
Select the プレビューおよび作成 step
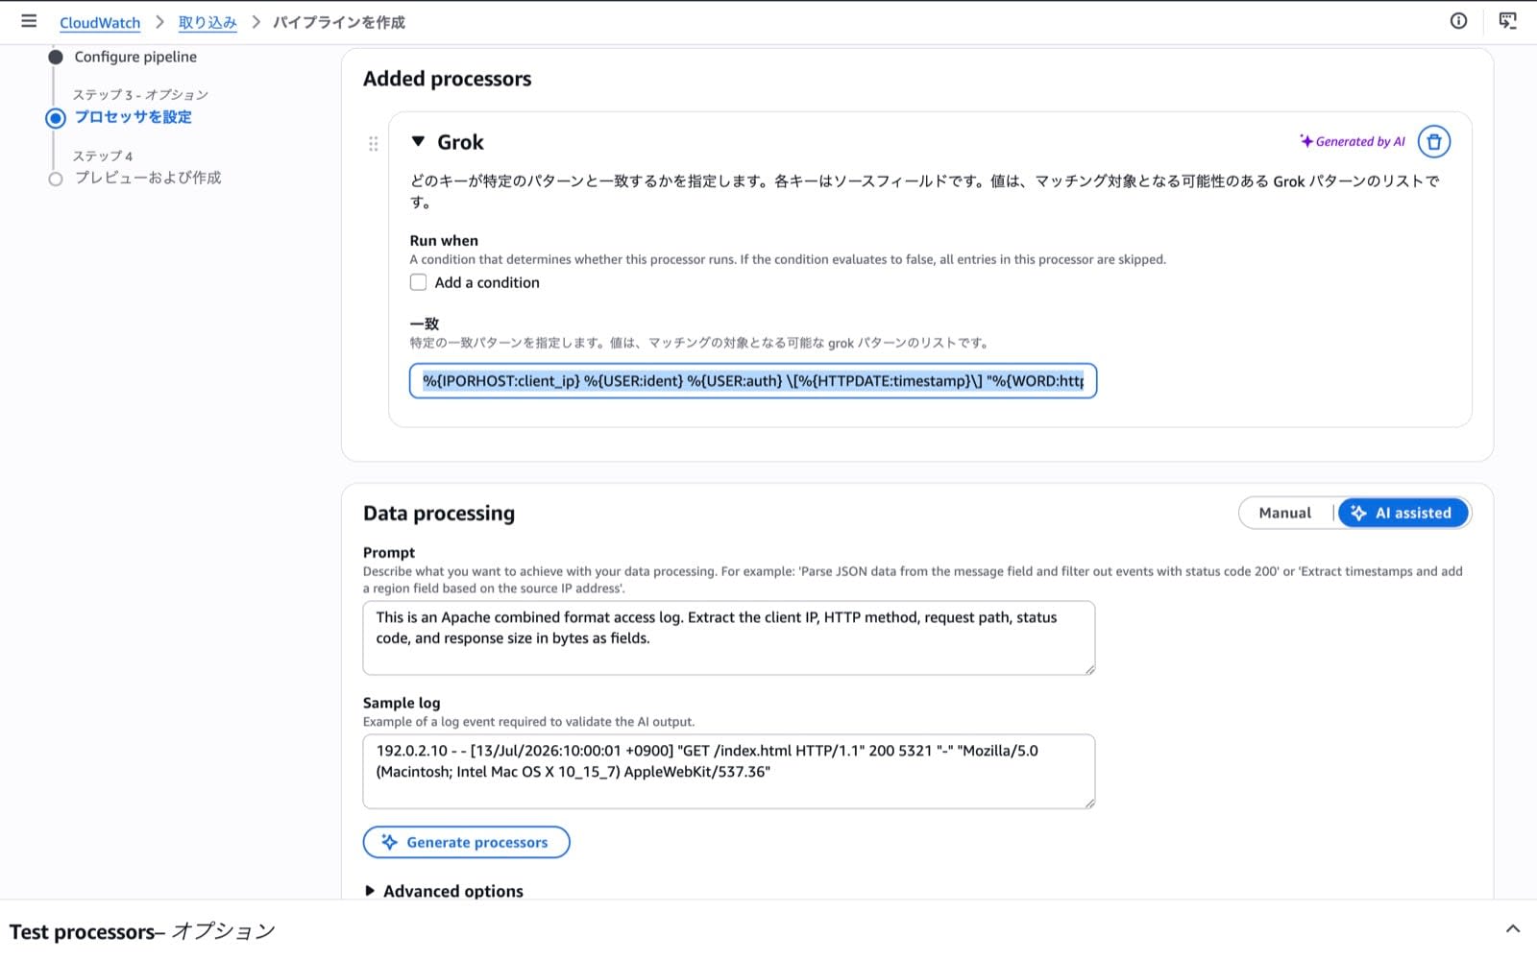coord(148,178)
